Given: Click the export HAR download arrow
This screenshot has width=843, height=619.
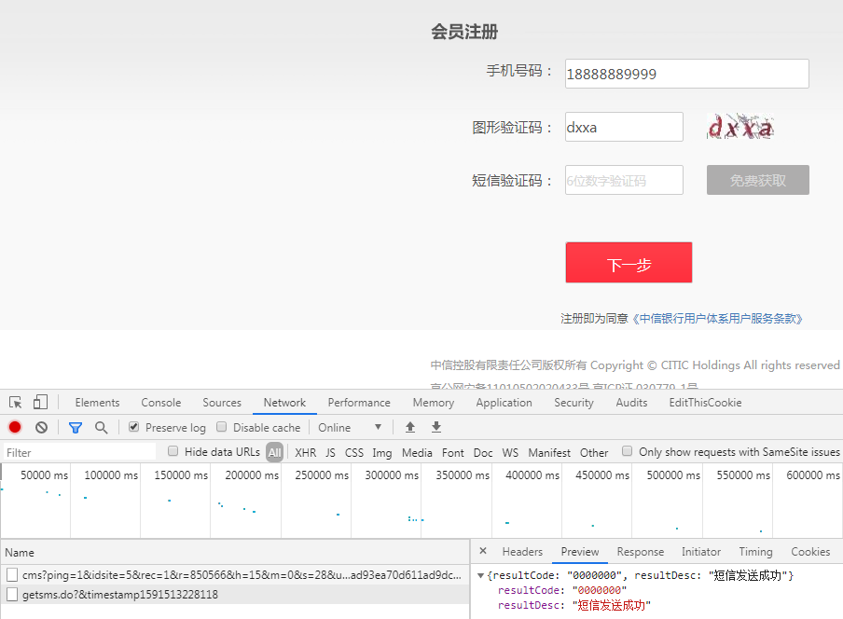Looking at the screenshot, I should (436, 427).
